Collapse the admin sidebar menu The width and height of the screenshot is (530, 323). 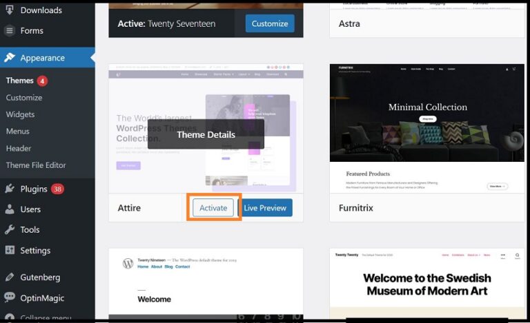[x=48, y=317]
